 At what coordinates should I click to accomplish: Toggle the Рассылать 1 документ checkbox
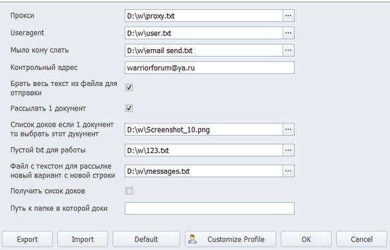(x=129, y=109)
